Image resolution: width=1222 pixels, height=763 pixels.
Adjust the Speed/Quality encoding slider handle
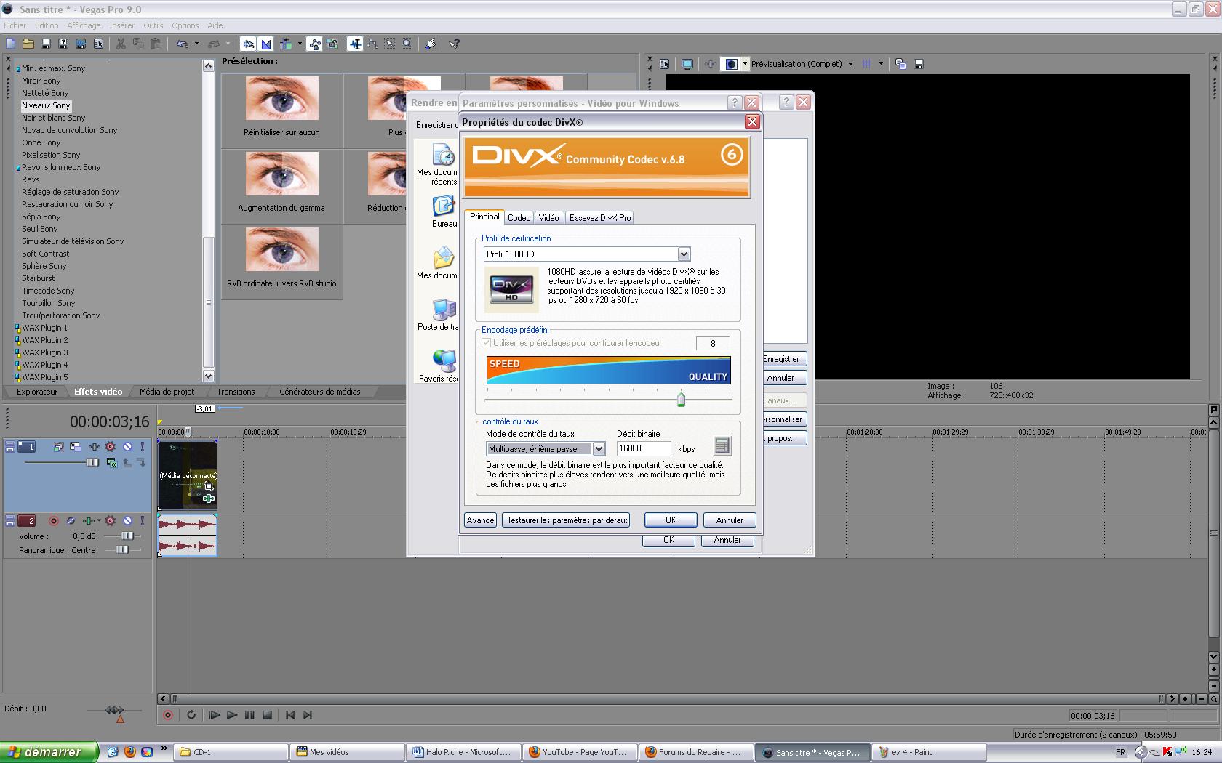point(681,400)
